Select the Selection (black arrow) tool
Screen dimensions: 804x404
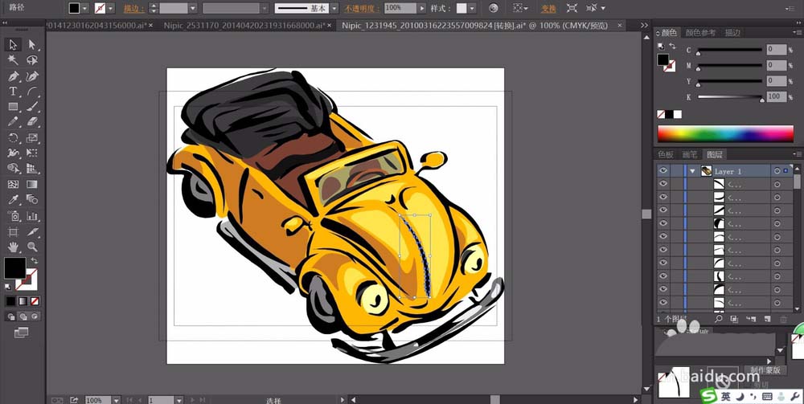(x=14, y=45)
